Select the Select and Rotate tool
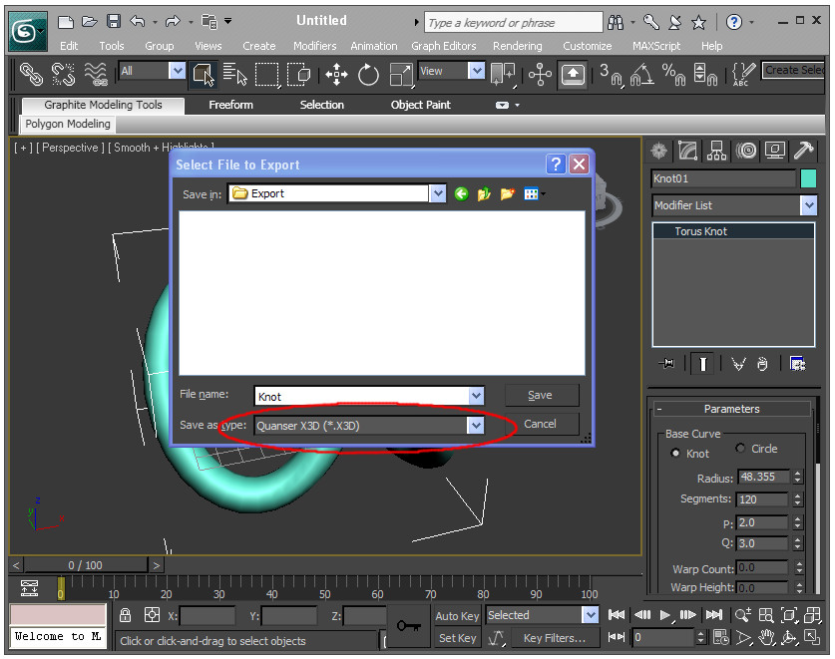 tap(368, 75)
